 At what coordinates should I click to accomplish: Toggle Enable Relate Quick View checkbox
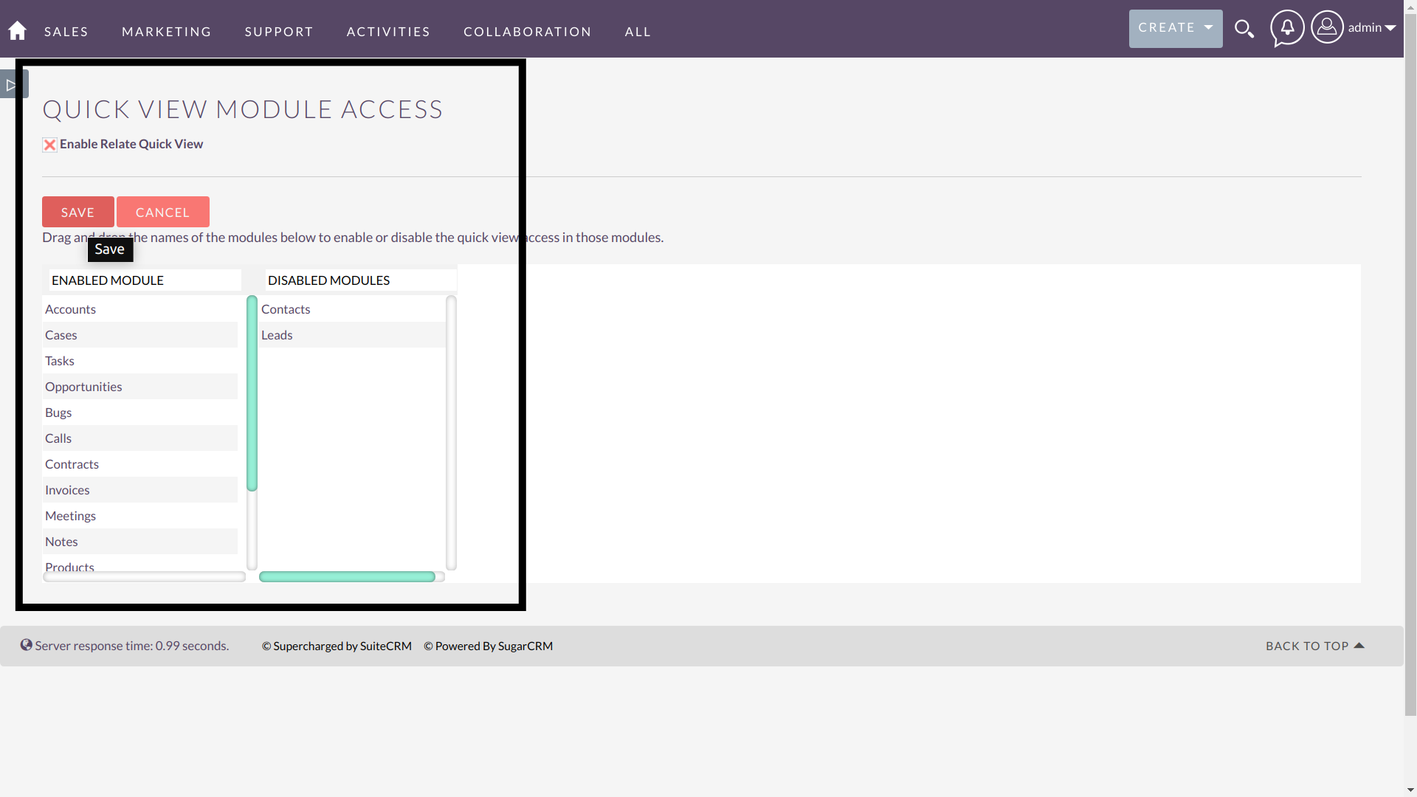coord(49,144)
